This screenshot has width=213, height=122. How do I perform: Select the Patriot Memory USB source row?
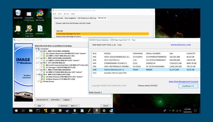pos(146,70)
